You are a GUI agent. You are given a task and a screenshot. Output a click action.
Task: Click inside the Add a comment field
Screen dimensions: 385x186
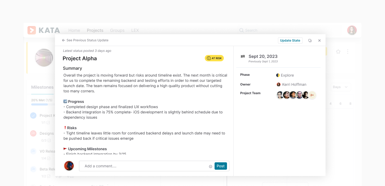[132, 166]
